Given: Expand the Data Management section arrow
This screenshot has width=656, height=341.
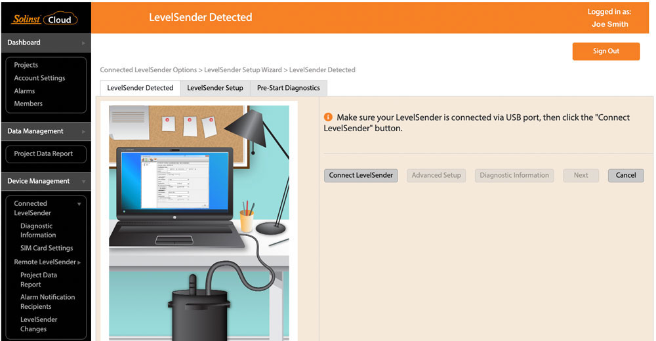Looking at the screenshot, I should 83,132.
